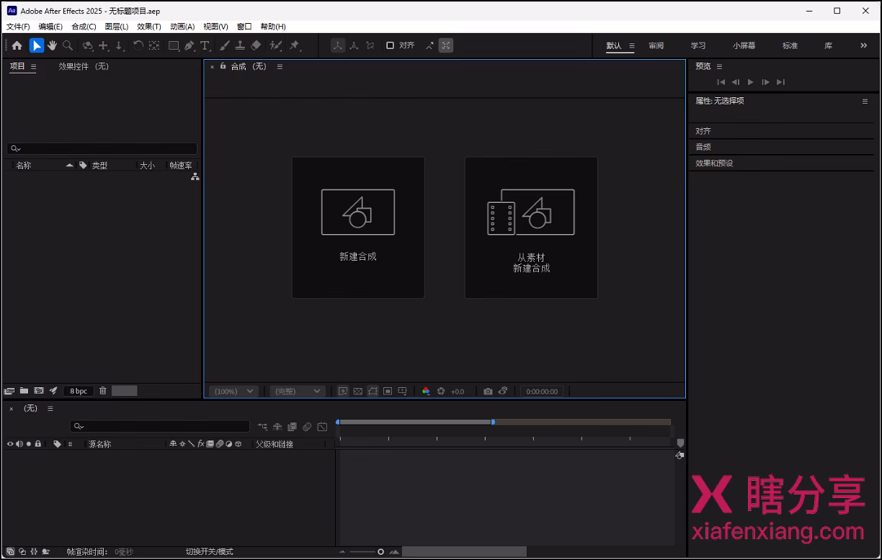882x560 pixels.
Task: Select the Type tool
Action: [205, 45]
